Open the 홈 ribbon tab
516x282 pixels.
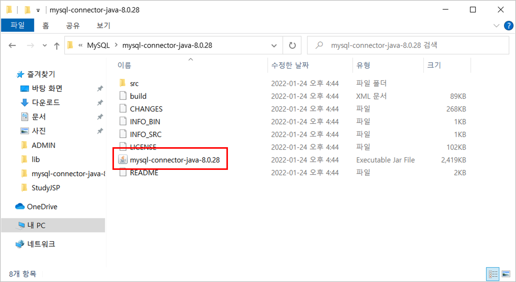[x=46, y=25]
